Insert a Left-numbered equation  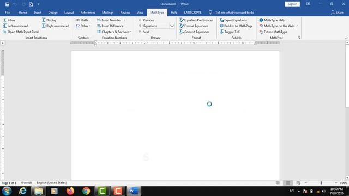point(16,26)
